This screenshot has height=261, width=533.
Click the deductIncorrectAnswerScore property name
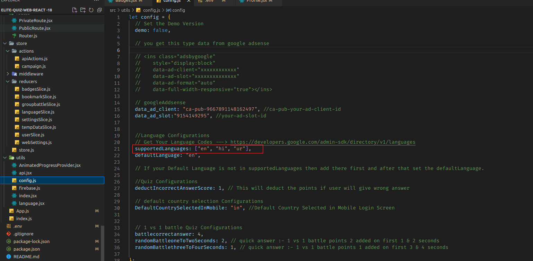174,188
